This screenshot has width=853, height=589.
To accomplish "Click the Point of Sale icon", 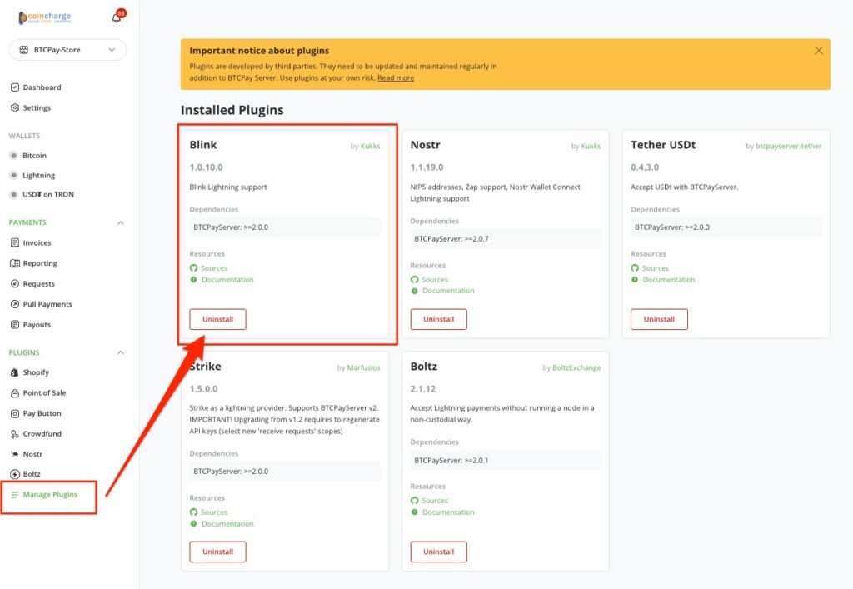I will pyautogui.click(x=15, y=392).
